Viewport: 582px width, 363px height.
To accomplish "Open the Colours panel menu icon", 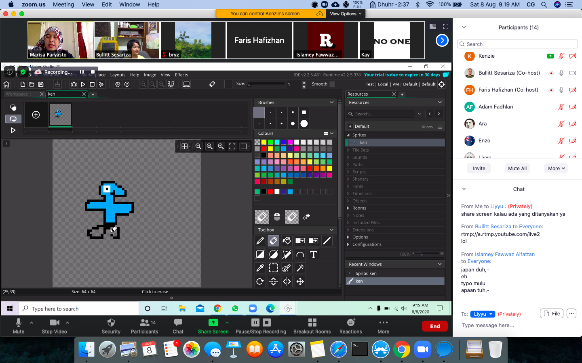I will point(326,133).
